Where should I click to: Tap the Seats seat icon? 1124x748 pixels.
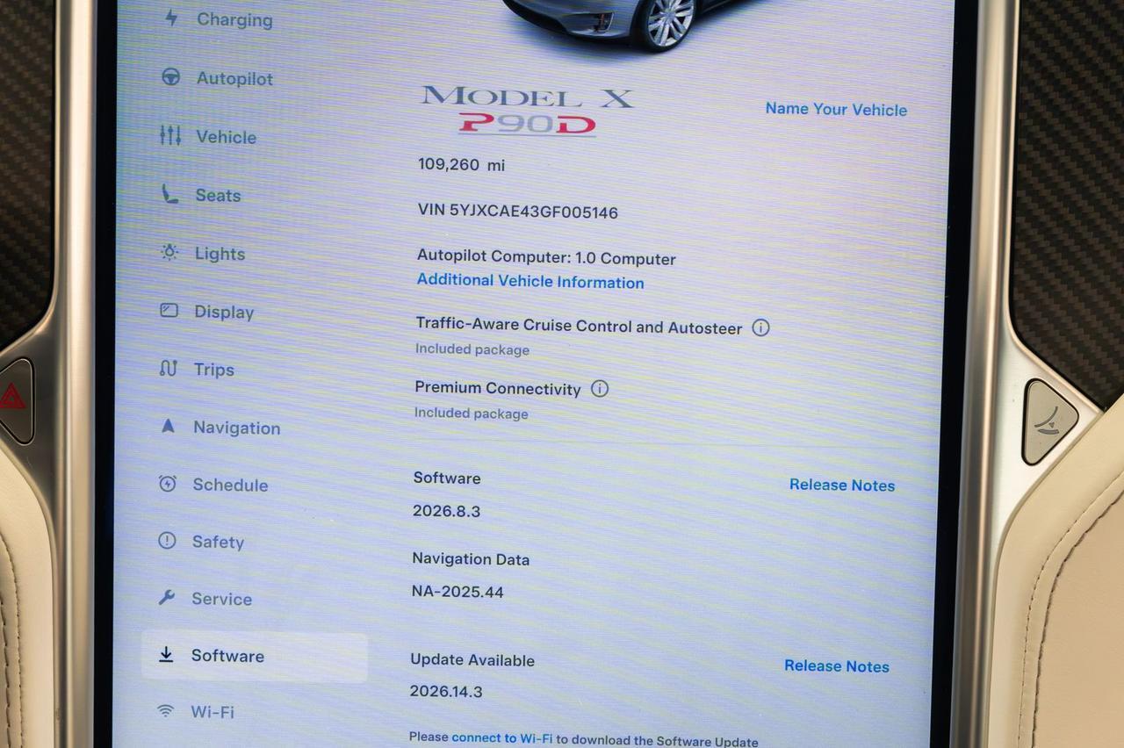[x=169, y=194]
